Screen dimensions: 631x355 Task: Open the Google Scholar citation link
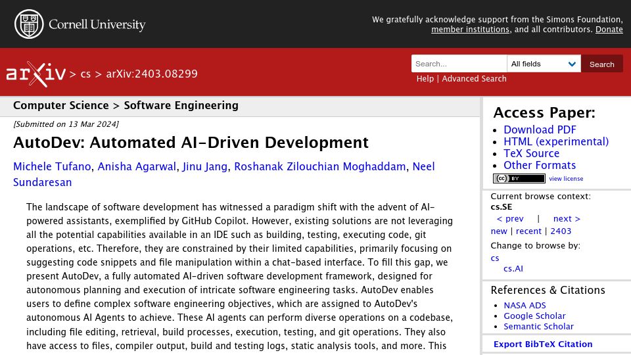click(534, 316)
